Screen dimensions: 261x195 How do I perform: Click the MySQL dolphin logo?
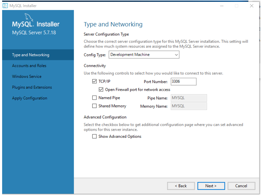tap(28, 18)
